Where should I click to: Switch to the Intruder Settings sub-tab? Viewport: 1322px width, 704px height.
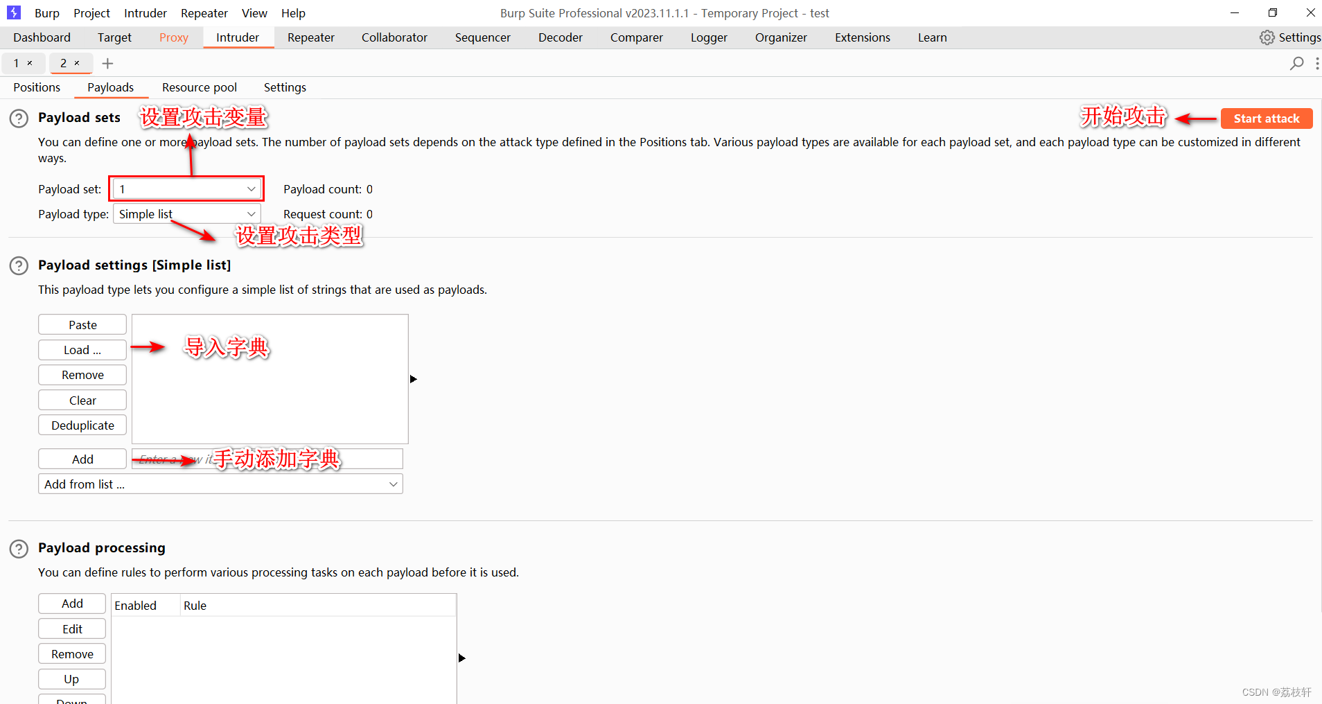285,87
